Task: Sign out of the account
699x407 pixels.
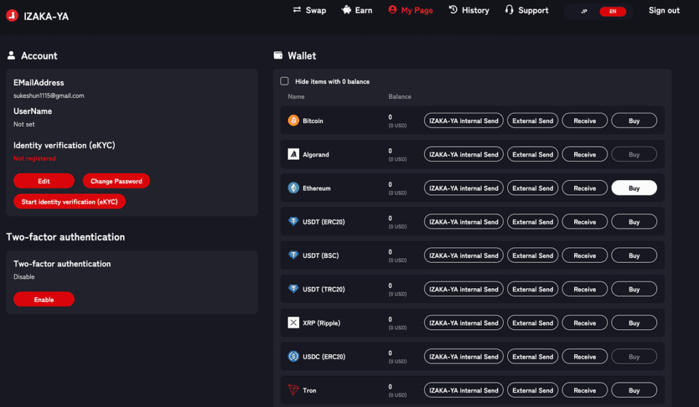Action: pos(664,10)
